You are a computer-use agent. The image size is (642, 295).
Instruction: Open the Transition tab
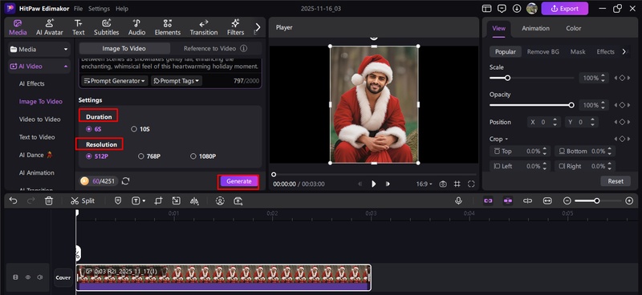coord(204,27)
